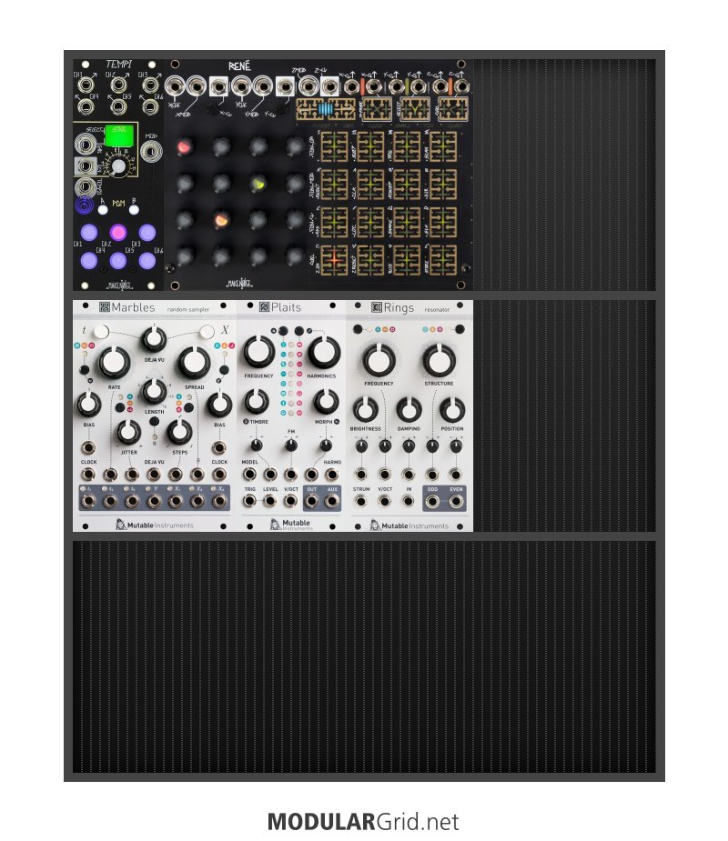Viewport: 728px width, 841px height.
Task: Click the René Z-MOD input jack
Action: 308,85
